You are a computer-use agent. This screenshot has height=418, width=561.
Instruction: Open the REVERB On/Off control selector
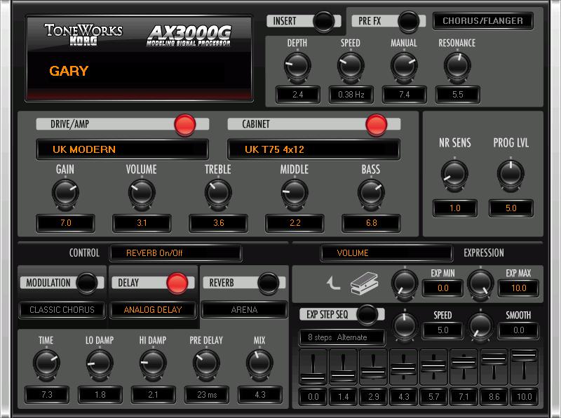click(176, 253)
